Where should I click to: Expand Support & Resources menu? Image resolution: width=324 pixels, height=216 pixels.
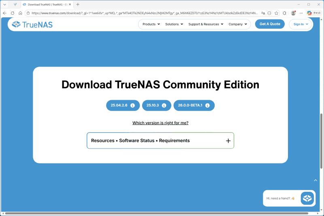pyautogui.click(x=206, y=24)
